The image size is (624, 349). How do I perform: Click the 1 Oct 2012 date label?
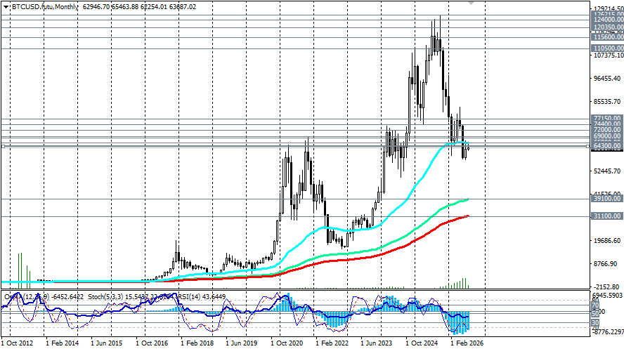17,343
